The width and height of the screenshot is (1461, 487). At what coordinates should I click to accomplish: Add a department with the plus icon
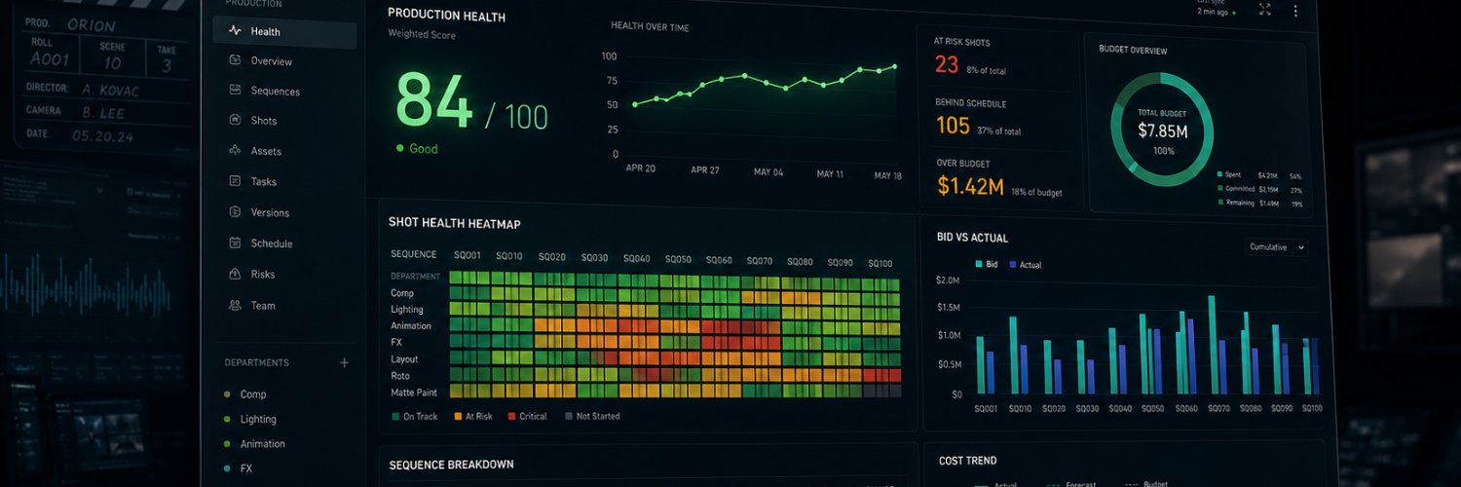(x=344, y=362)
